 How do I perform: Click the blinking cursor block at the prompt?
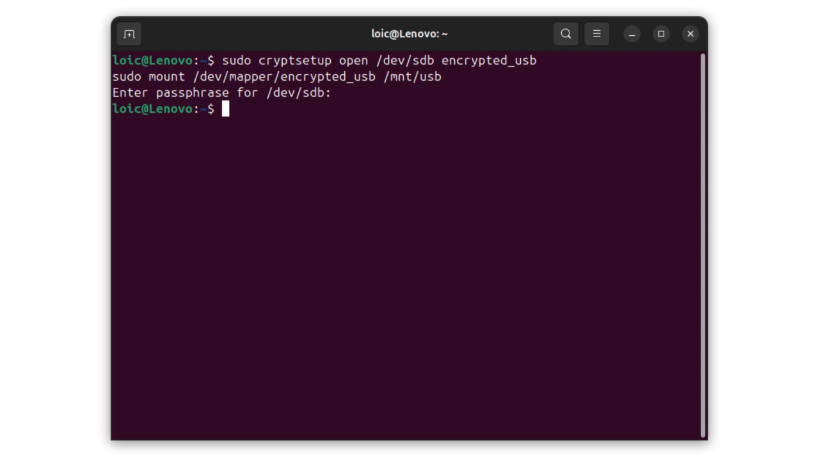click(x=225, y=109)
